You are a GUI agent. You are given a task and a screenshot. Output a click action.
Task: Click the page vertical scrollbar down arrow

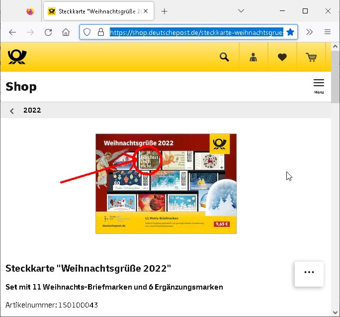[x=335, y=313]
